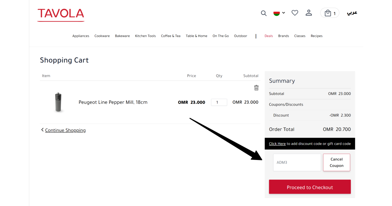Screen dimensions: 392x206
Task: Go to the Recipes page
Action: coord(317,36)
